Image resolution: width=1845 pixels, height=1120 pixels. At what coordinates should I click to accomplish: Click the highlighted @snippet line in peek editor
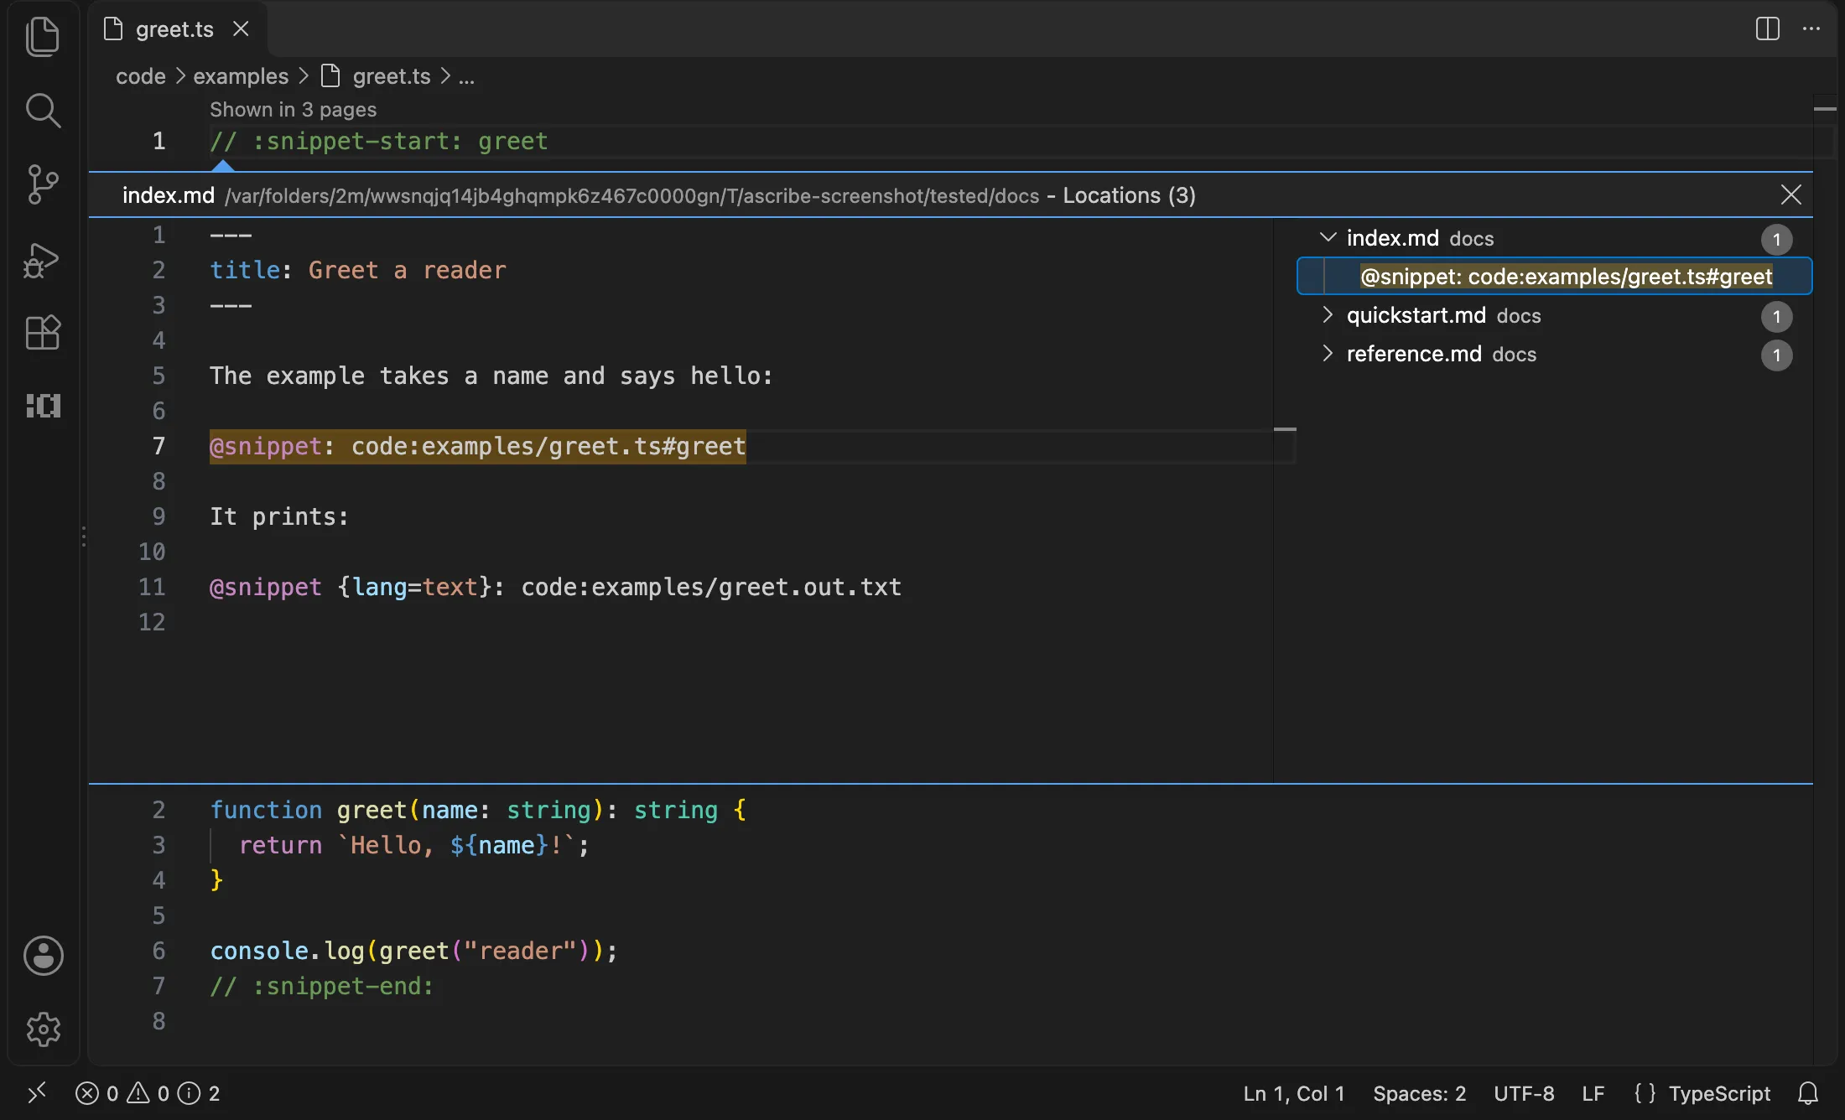pyautogui.click(x=477, y=446)
